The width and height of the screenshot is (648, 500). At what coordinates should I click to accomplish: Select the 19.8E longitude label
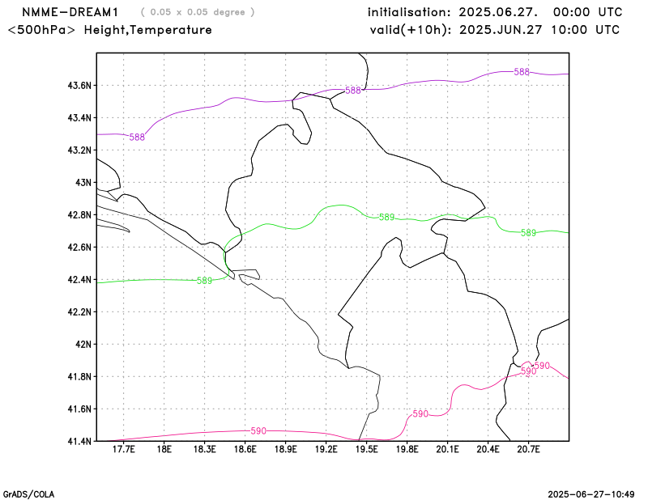coord(407,449)
